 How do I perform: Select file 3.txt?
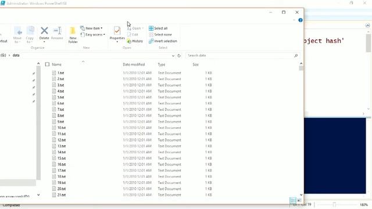pyautogui.click(x=60, y=85)
